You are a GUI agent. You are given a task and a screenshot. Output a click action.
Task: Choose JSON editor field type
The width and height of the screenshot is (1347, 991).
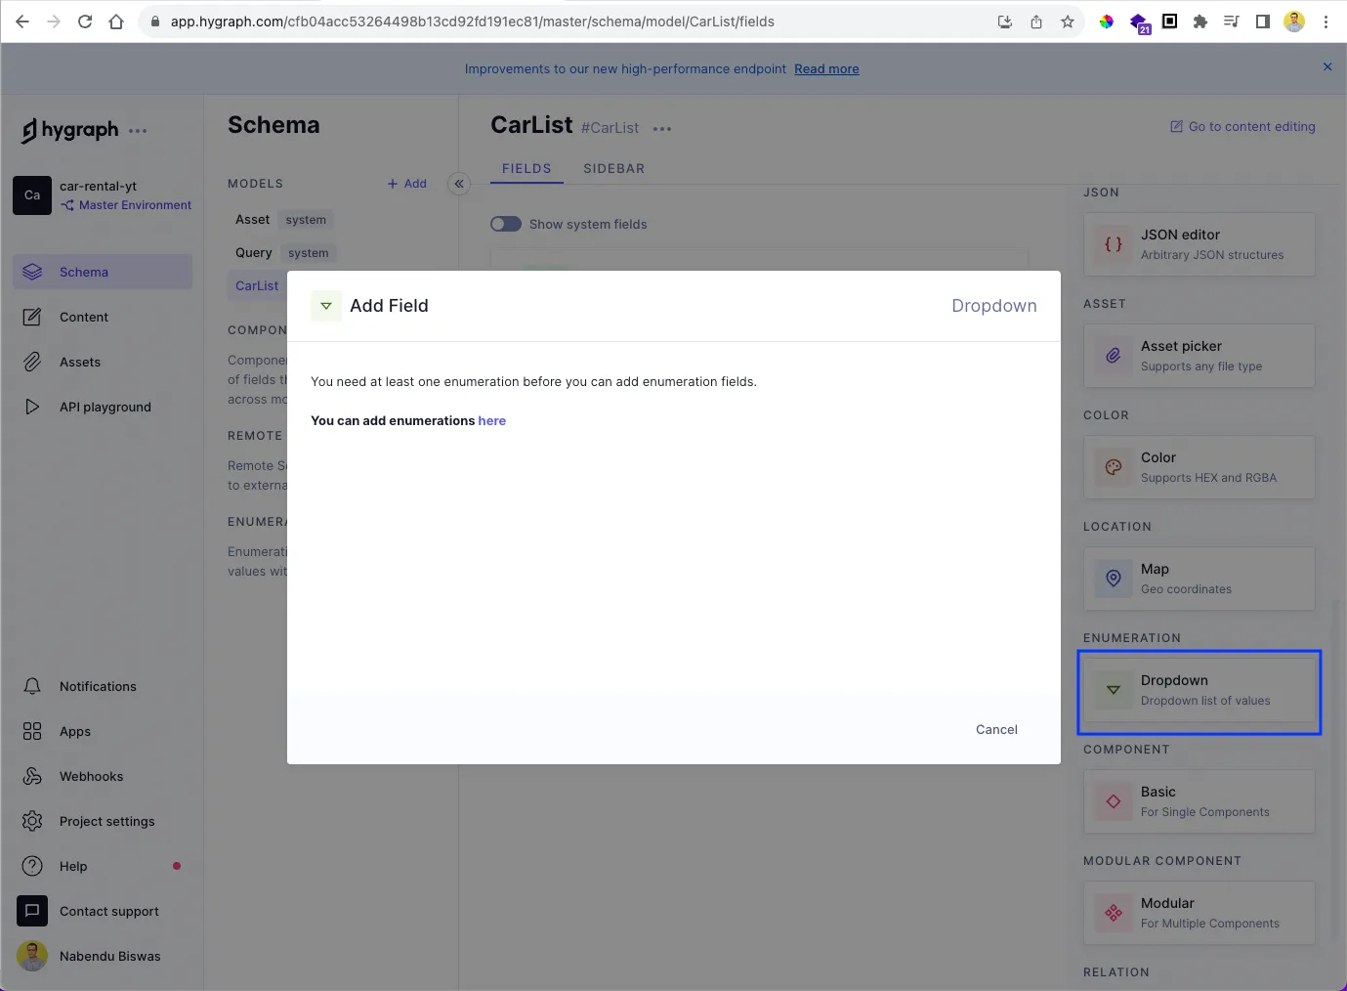click(1200, 244)
